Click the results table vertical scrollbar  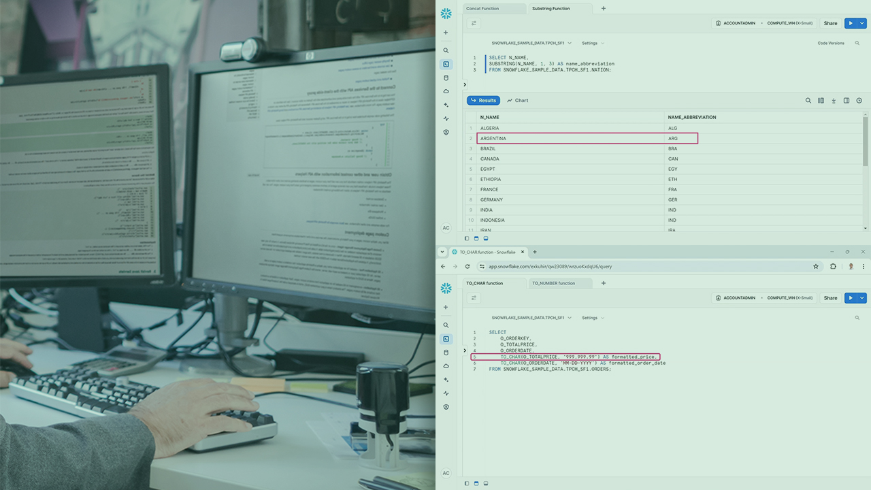click(x=866, y=143)
